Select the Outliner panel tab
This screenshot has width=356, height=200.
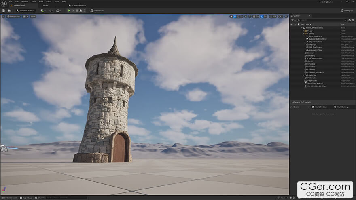(x=297, y=16)
